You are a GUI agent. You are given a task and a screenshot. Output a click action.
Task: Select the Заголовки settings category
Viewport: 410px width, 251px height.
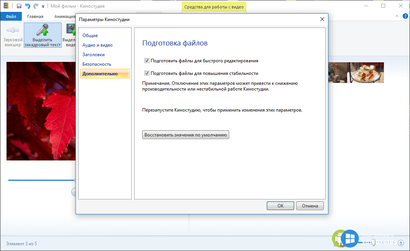point(93,55)
